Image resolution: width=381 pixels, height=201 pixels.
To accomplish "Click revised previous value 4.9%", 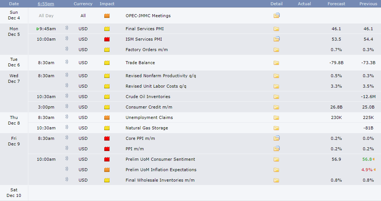I will point(367,170).
